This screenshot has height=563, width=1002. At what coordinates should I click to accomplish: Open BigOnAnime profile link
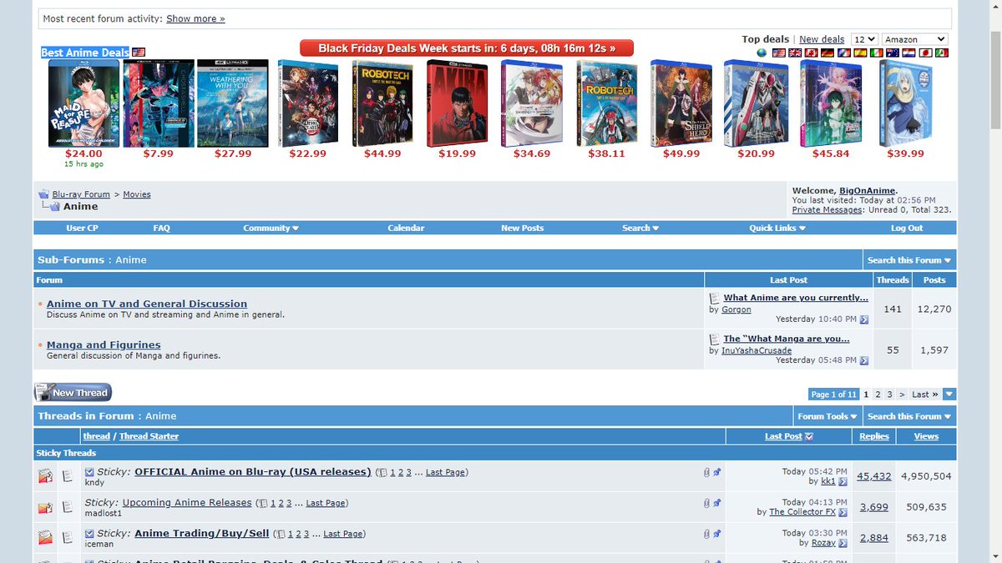coord(868,191)
